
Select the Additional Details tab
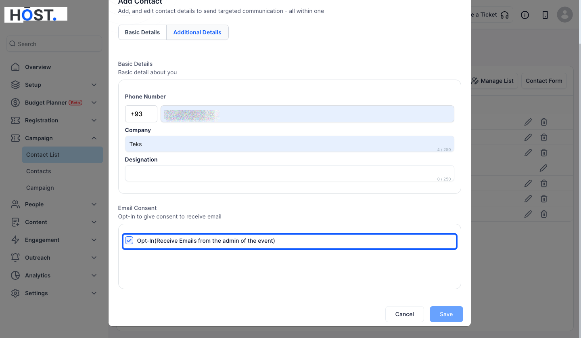point(197,32)
